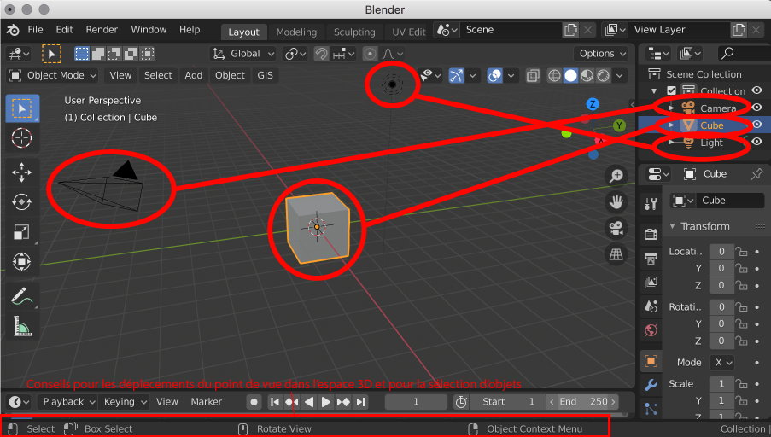Image resolution: width=771 pixels, height=437 pixels.
Task: Toggle snapping magnet
Action: (x=321, y=54)
